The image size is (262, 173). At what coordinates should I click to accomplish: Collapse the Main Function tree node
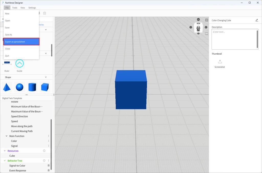tap(7, 136)
